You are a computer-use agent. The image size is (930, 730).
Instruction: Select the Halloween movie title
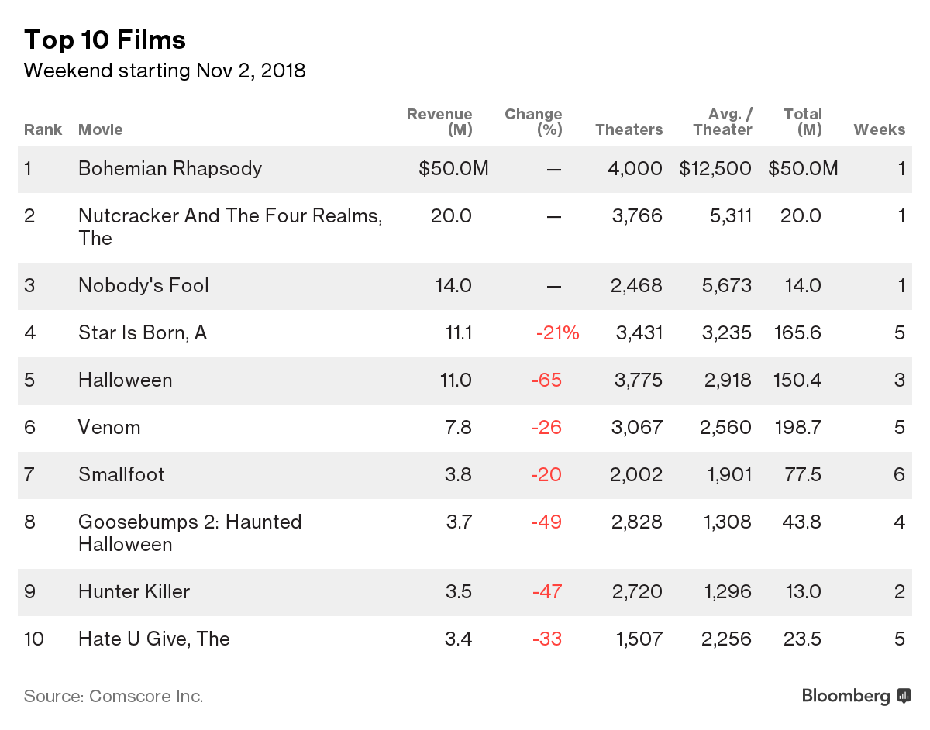click(125, 380)
